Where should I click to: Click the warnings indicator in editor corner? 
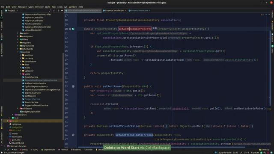click(x=262, y=15)
